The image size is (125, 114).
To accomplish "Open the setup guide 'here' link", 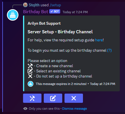I will (99, 40).
